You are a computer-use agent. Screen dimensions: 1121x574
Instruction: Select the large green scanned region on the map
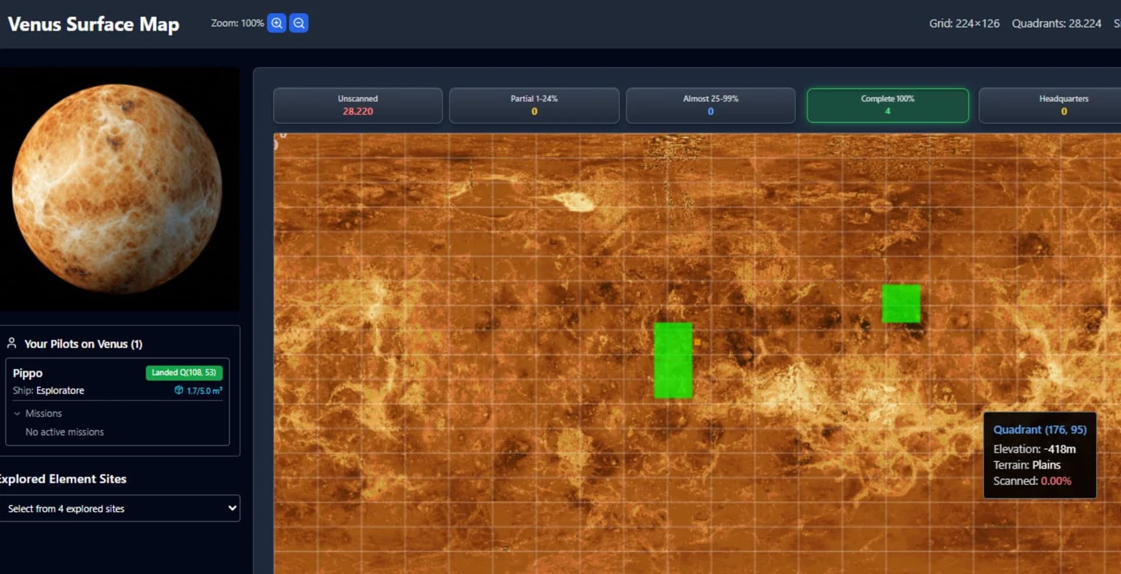click(674, 360)
